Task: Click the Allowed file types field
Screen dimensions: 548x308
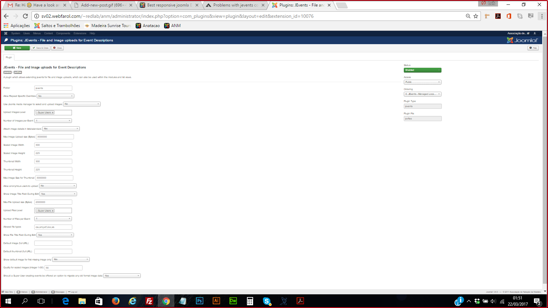Action: 53,227
